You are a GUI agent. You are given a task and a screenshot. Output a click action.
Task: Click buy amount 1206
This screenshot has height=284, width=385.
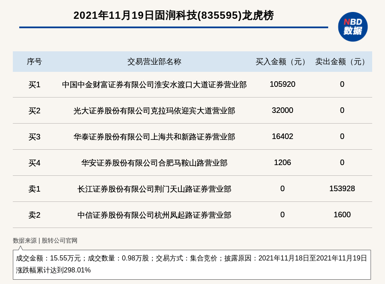(x=282, y=163)
